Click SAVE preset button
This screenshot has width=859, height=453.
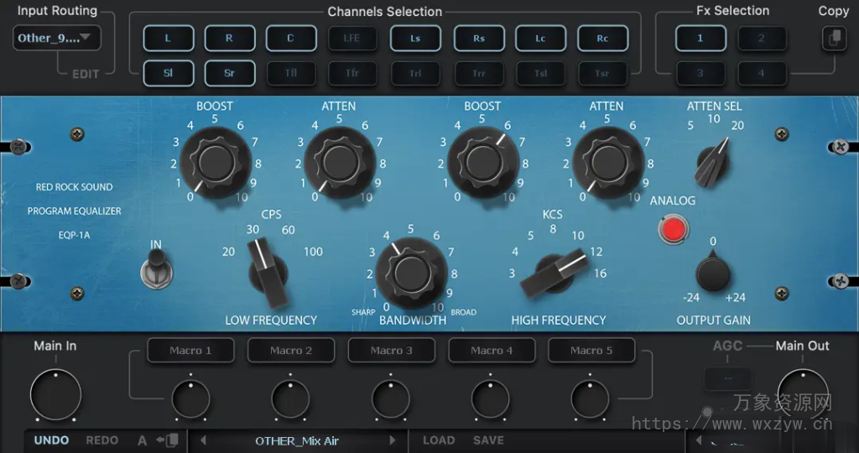tap(489, 440)
